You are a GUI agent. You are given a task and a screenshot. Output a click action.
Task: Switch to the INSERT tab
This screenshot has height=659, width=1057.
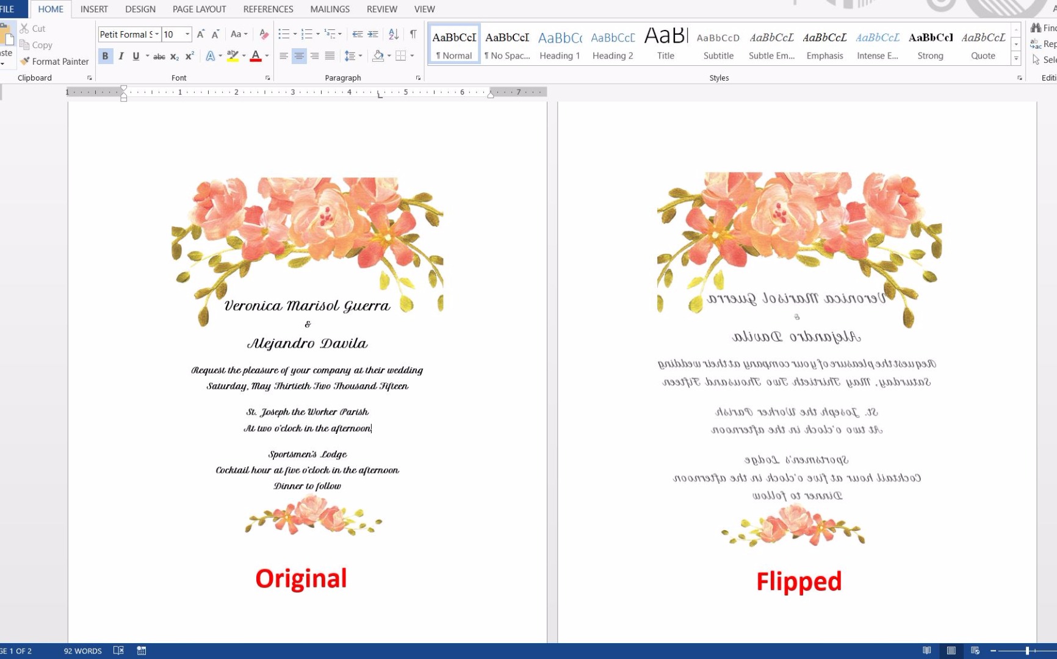tap(94, 9)
